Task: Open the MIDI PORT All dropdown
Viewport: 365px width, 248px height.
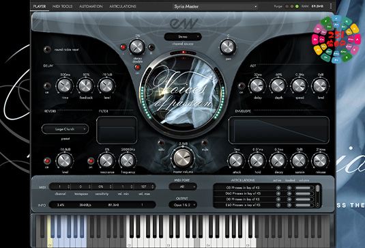Action: pyautogui.click(x=183, y=187)
